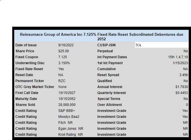The width and height of the screenshot is (191, 140).
Task: Select the Fixed Rate Reset value 'Yes'
Action: (x=61, y=69)
